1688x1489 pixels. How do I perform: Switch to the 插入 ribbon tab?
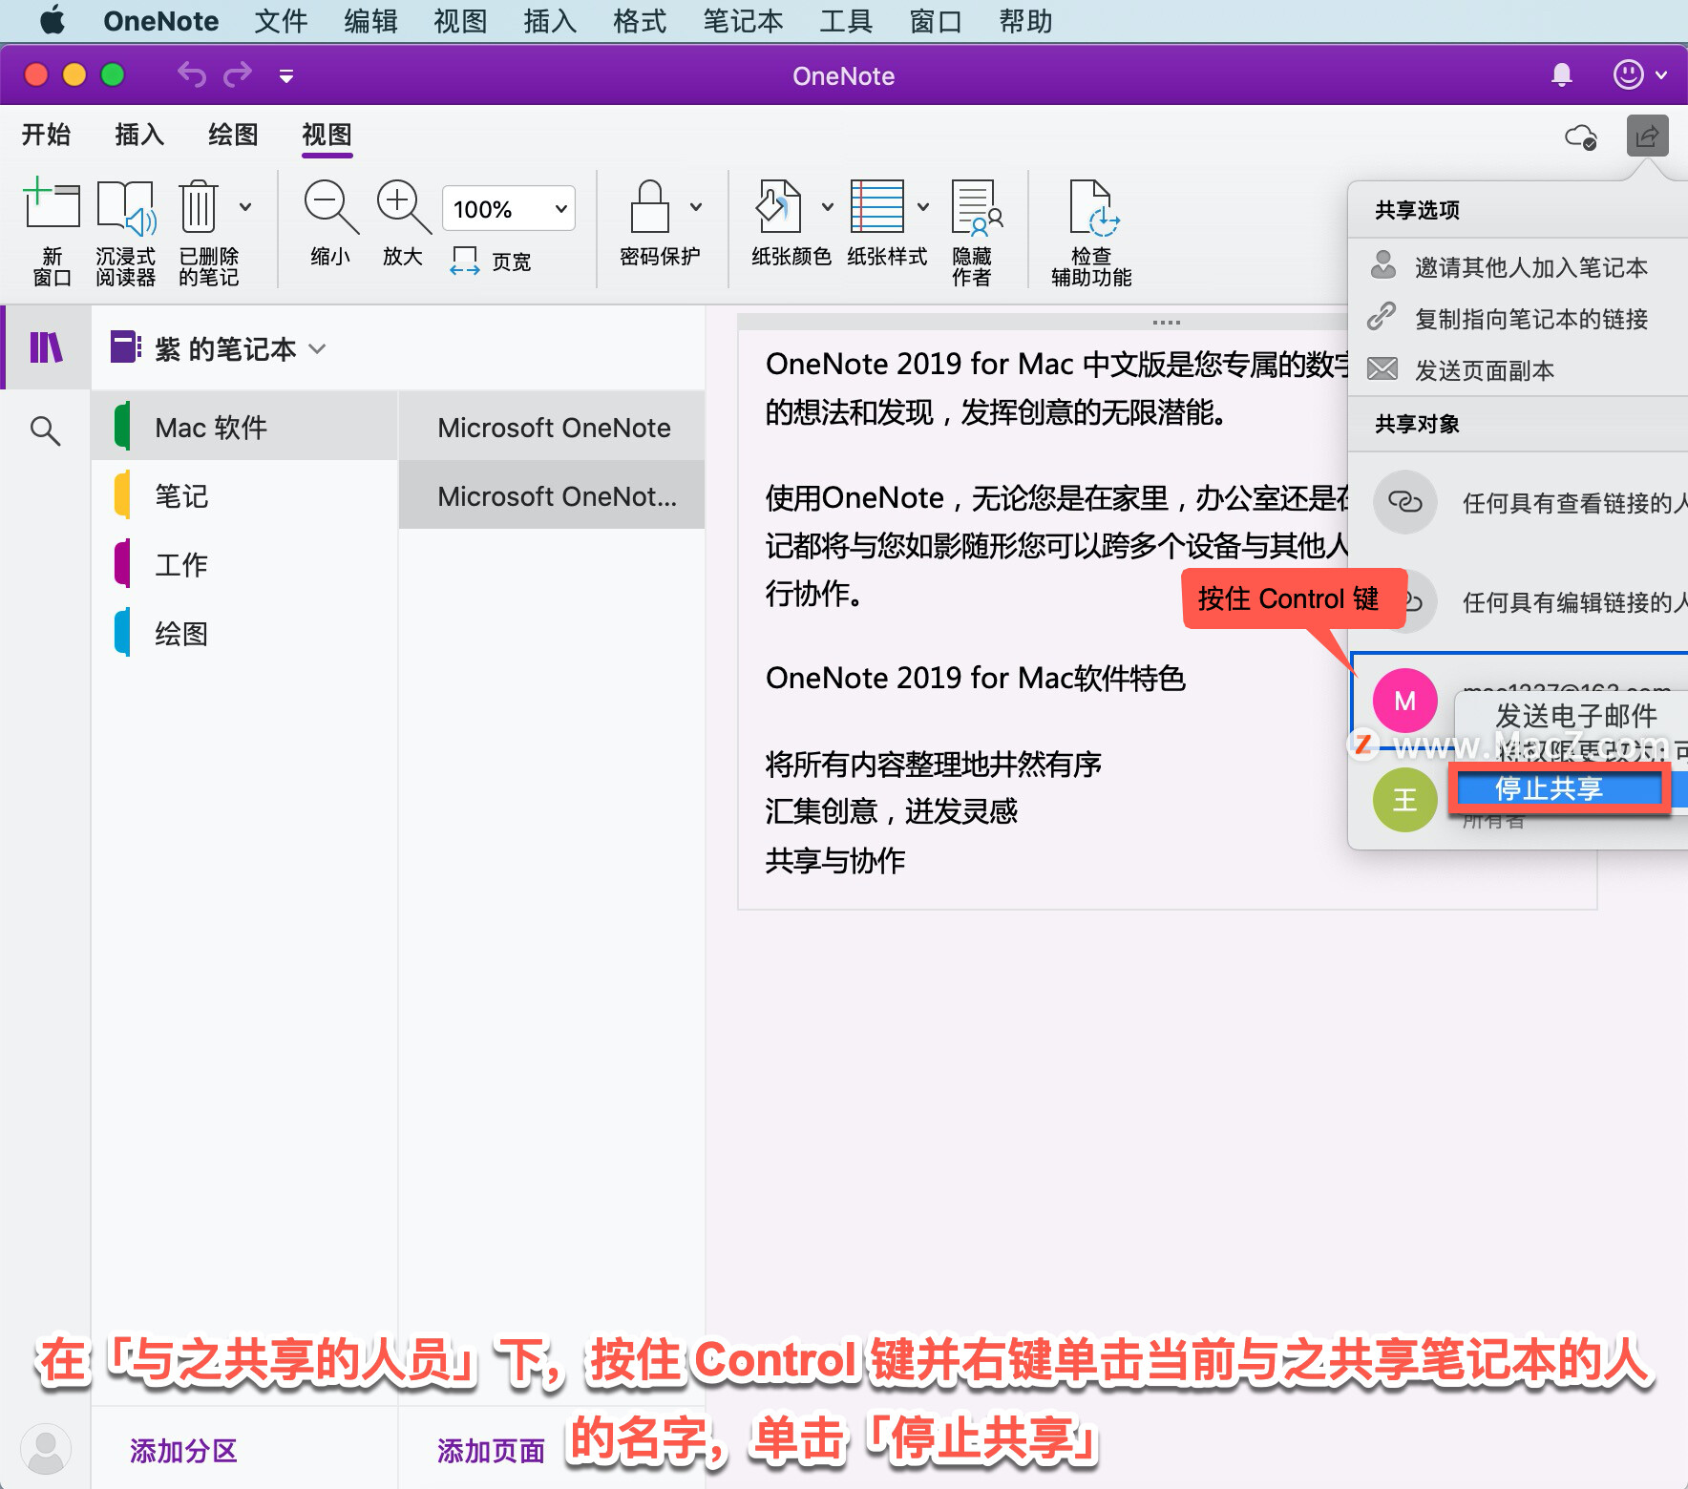click(139, 135)
